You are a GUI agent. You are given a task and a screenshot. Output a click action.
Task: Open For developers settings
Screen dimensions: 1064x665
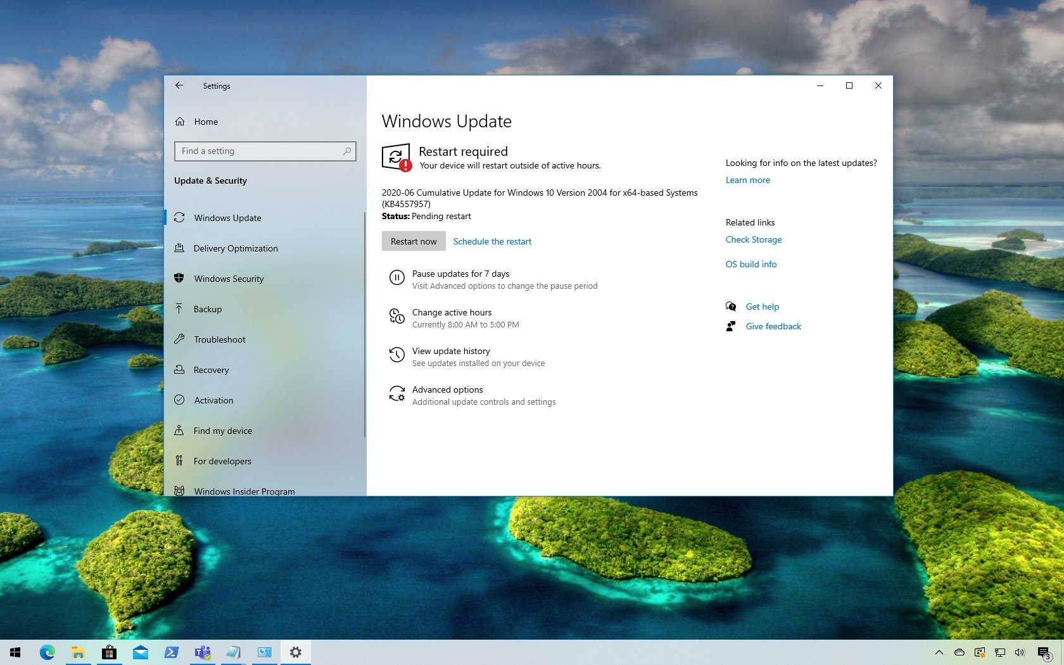point(265,461)
